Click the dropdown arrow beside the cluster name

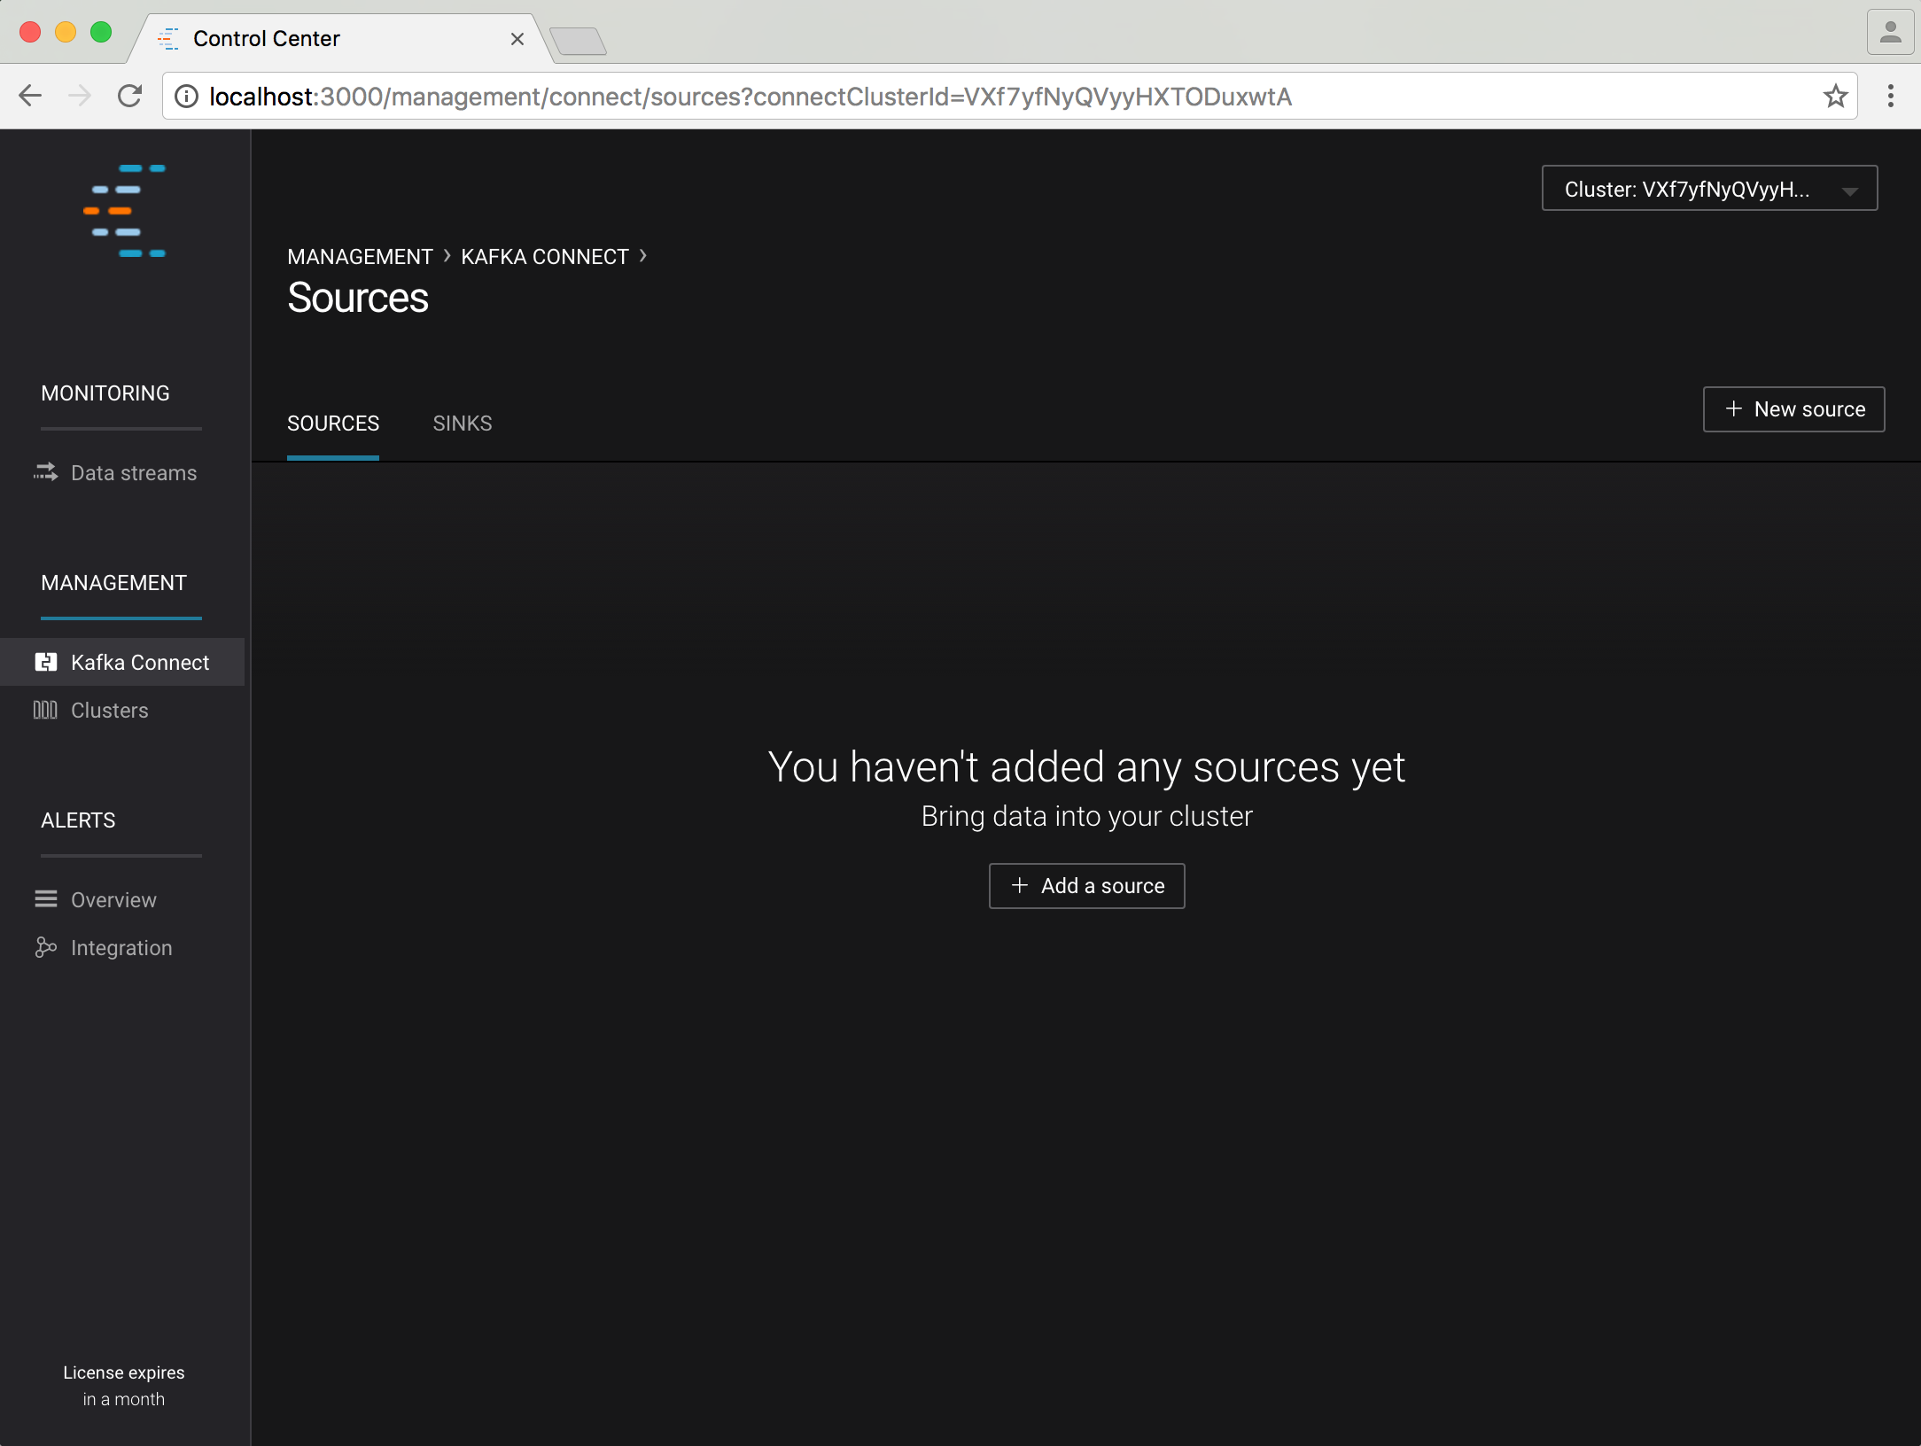1849,190
